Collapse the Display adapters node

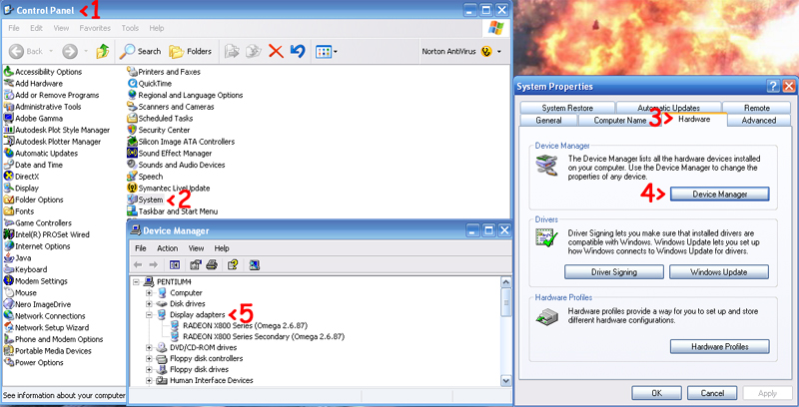point(149,314)
